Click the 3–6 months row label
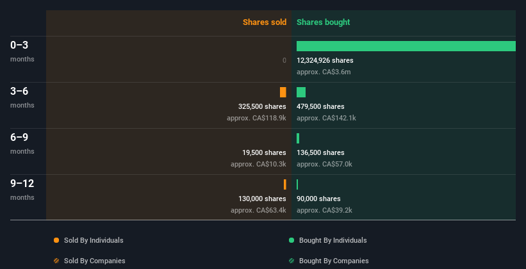Viewport: 526px width, 269px height. [22, 97]
